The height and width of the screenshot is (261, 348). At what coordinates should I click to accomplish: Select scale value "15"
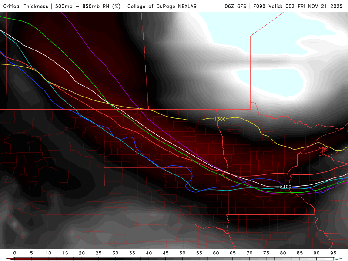(x=65, y=253)
